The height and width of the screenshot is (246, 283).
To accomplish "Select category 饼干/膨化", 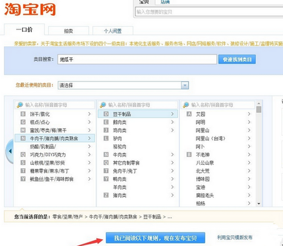I will point(55,114).
